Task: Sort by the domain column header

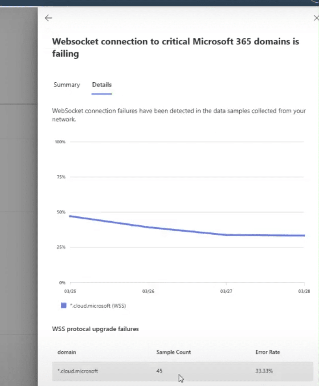Action: coord(66,352)
